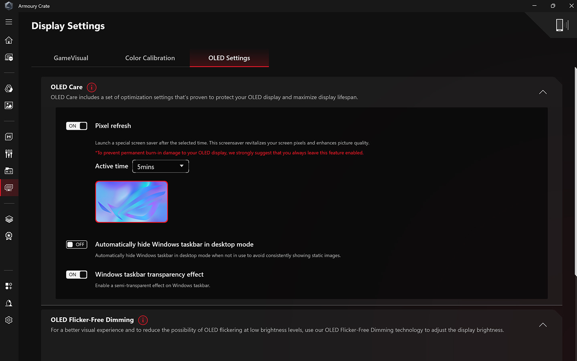The height and width of the screenshot is (361, 577).
Task: Open the Color Calibration tab
Action: 150,58
